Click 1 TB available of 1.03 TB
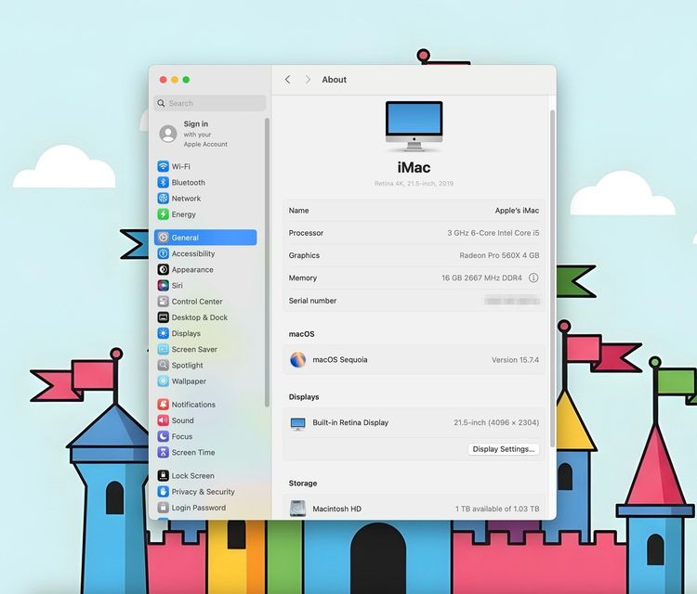This screenshot has height=594, width=697. pos(497,509)
